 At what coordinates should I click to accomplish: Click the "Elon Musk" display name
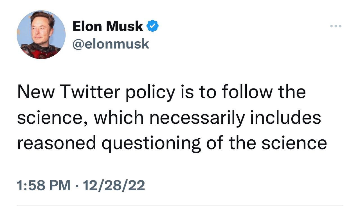(108, 26)
